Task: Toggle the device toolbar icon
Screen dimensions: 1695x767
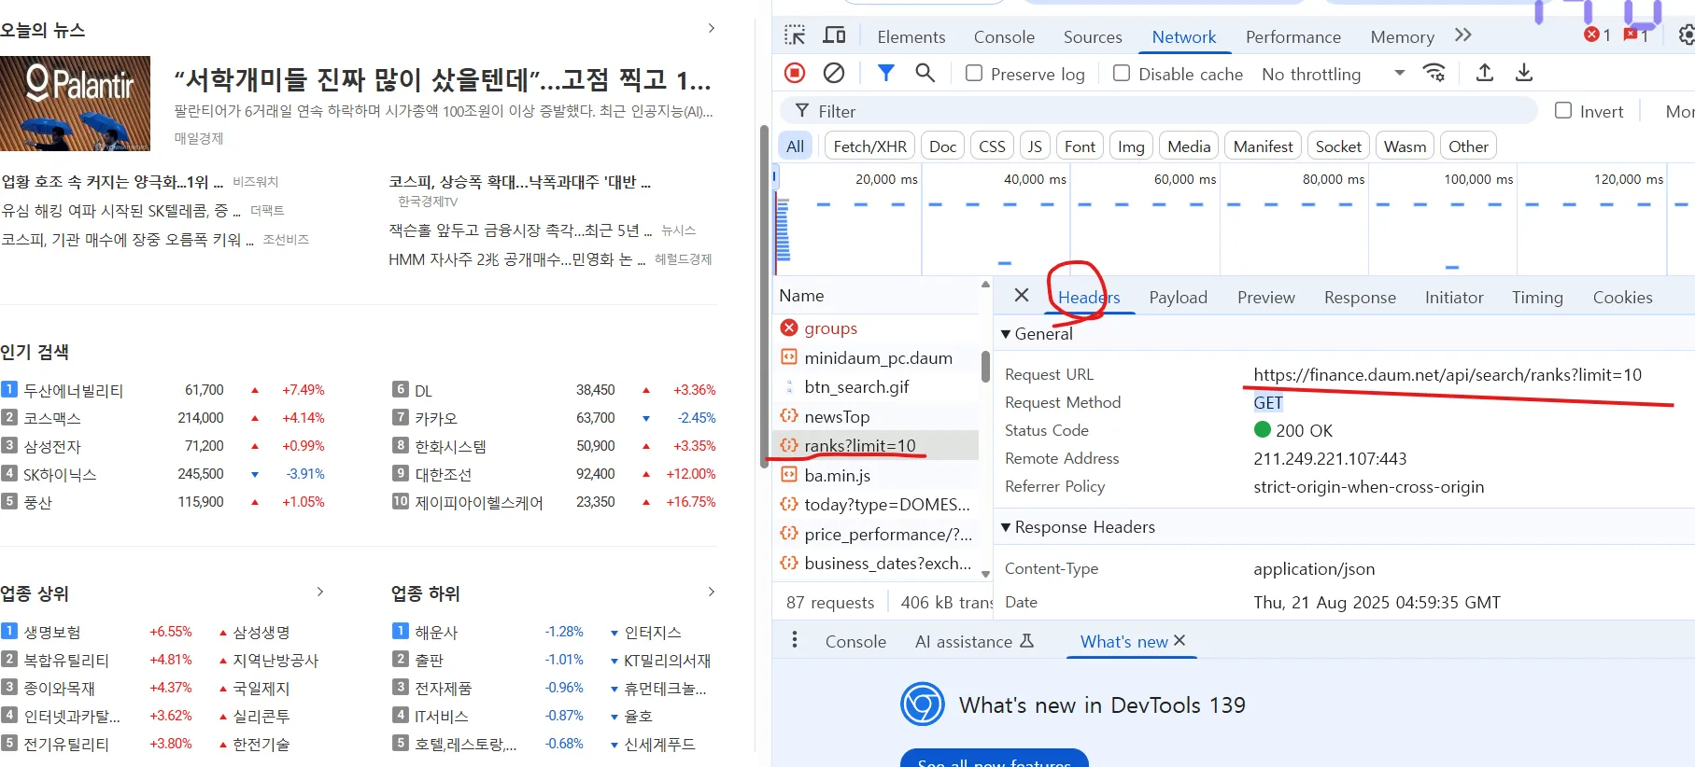Action: (834, 35)
